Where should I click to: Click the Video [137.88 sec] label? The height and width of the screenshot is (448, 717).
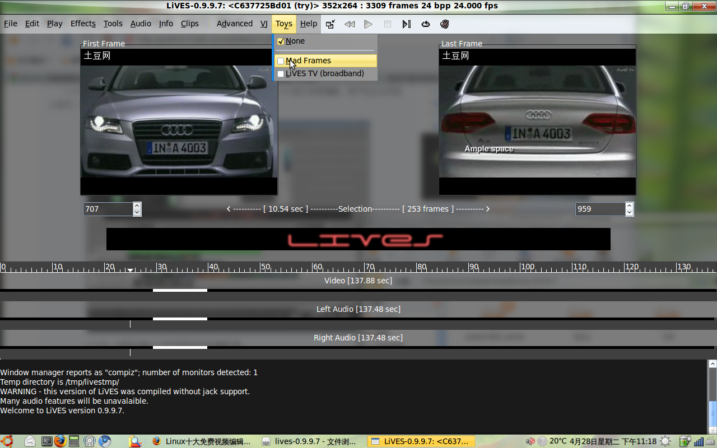tap(358, 281)
